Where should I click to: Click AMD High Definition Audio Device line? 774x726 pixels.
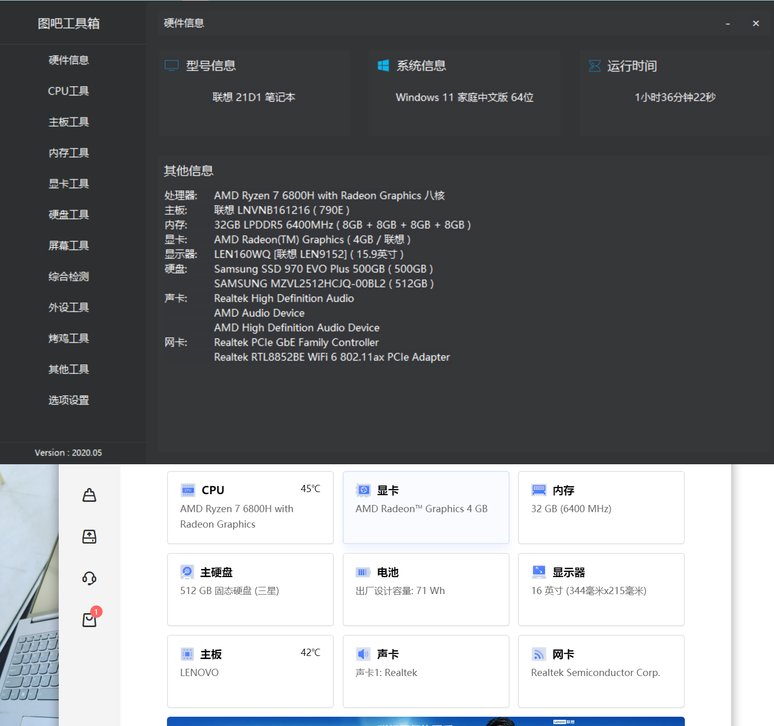click(297, 328)
